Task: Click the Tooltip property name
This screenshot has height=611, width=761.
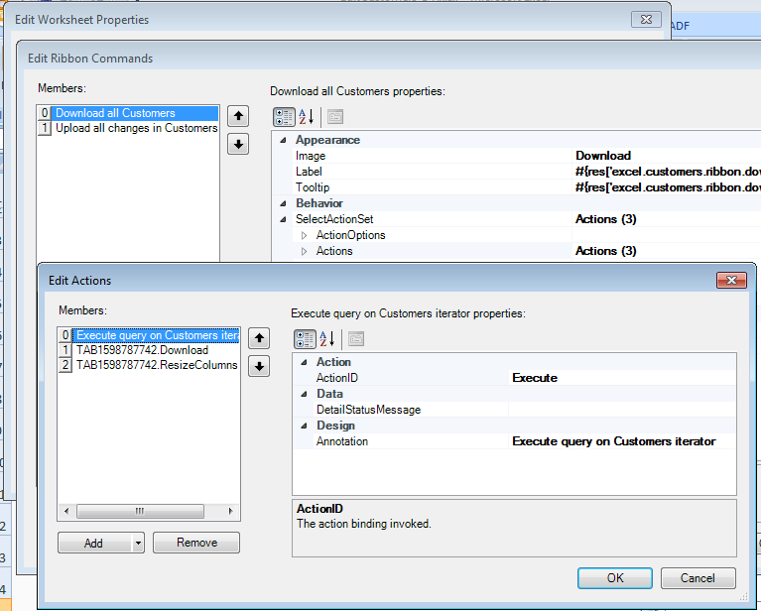Action: coord(313,187)
